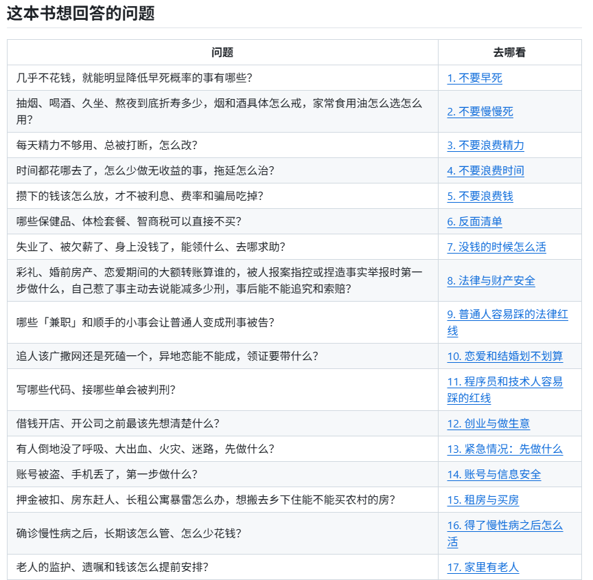
Task: Open '13. 紧急情况：先做什么' link
Action: [x=505, y=449]
